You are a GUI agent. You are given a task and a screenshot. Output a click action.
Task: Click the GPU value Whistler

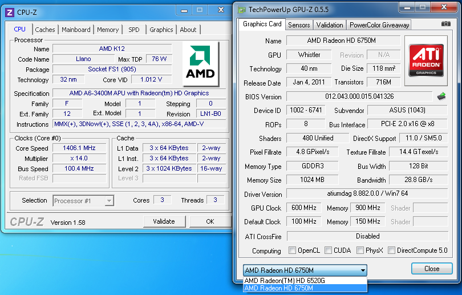tap(309, 55)
